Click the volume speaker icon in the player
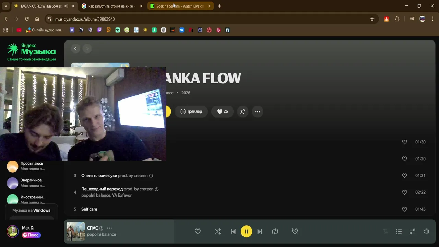439x247 pixels. 426,232
